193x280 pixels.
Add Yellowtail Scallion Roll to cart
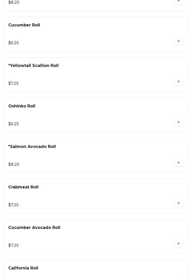pyautogui.click(x=178, y=82)
